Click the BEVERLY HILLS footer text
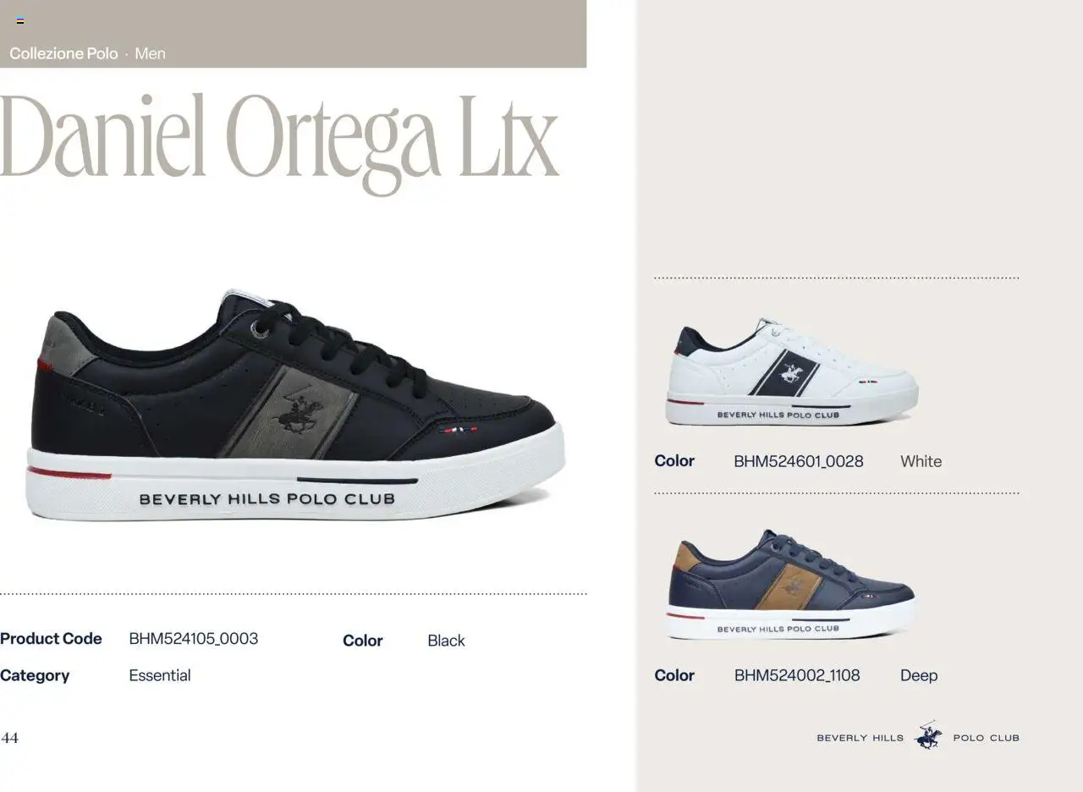The height and width of the screenshot is (792, 1083). click(x=860, y=738)
